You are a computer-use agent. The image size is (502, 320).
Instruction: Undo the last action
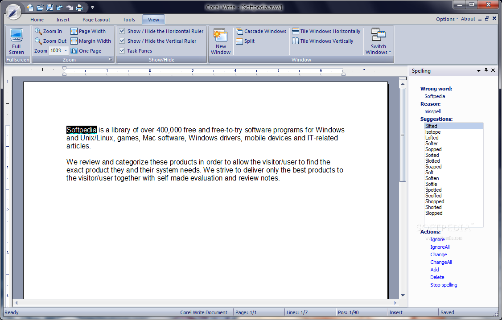click(x=60, y=8)
